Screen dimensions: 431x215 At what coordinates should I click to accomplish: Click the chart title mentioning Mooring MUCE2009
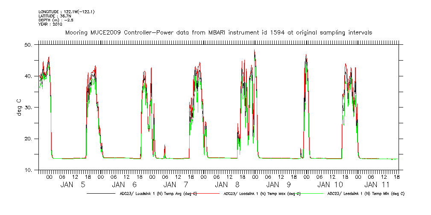218,32
